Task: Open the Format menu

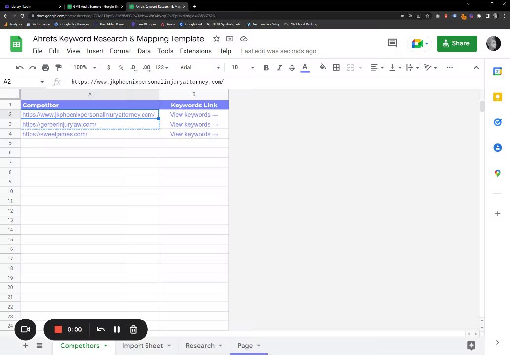Action: [x=120, y=51]
